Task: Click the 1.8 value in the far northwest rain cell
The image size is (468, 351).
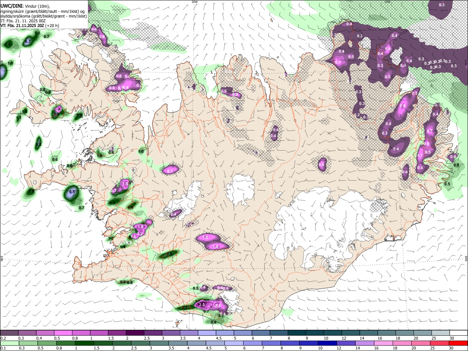Action: point(8,44)
